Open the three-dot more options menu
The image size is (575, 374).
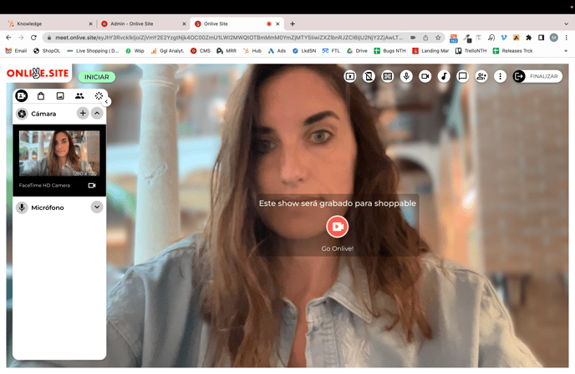500,76
